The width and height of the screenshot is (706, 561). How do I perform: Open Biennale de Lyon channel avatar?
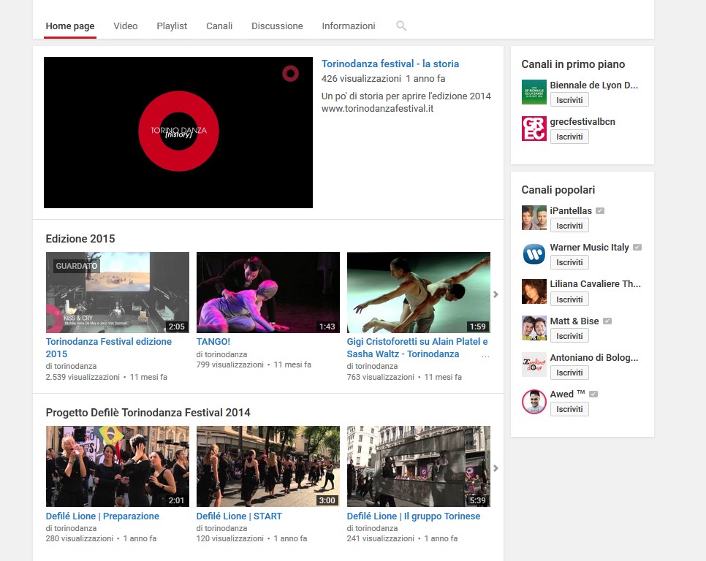coord(534,92)
